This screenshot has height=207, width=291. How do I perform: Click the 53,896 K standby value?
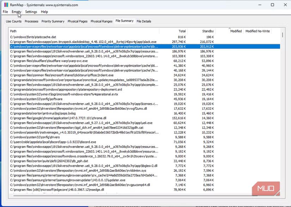pyautogui.click(x=208, y=61)
